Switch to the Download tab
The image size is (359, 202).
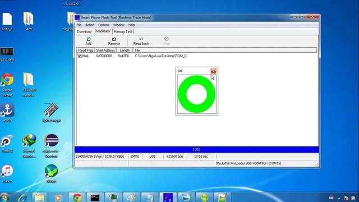tap(84, 31)
